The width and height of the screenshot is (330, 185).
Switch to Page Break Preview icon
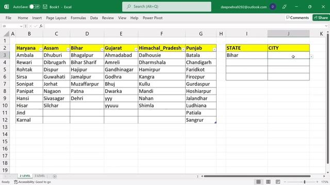(278, 181)
